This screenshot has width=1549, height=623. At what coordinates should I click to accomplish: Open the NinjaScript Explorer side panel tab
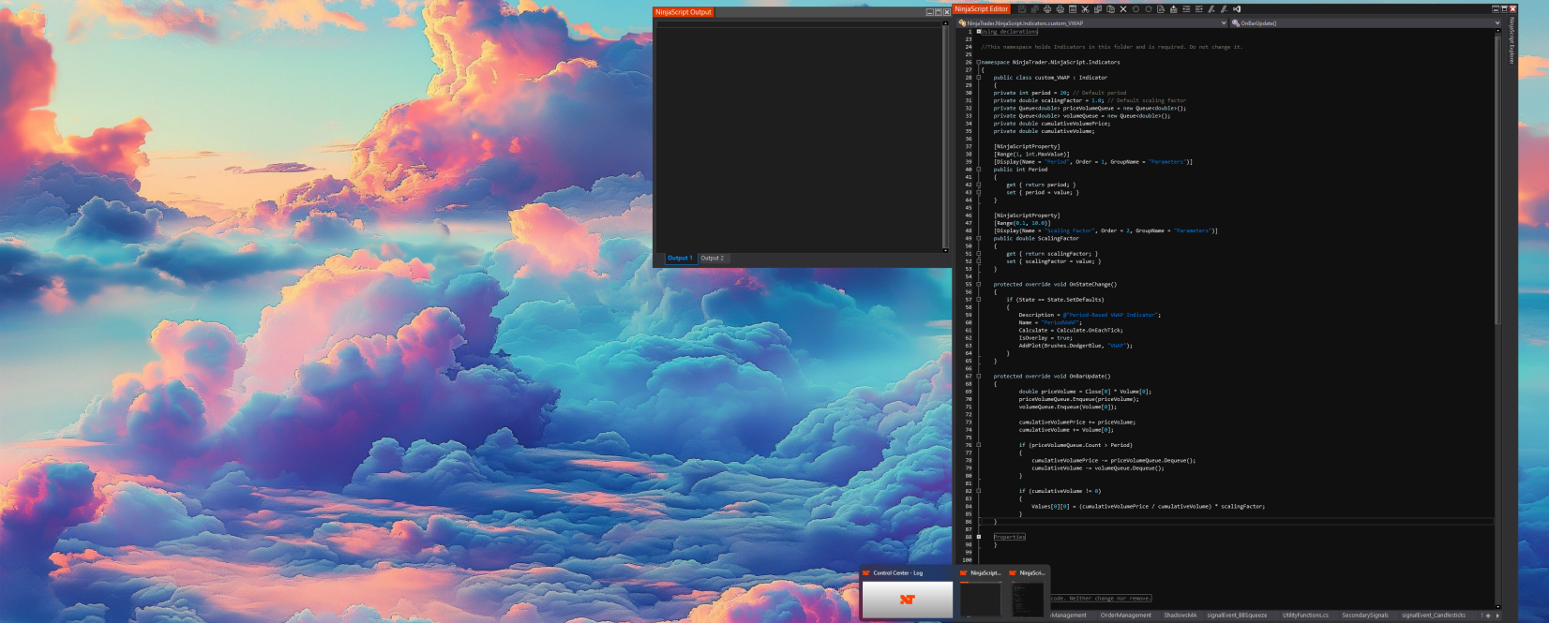pos(1511,41)
